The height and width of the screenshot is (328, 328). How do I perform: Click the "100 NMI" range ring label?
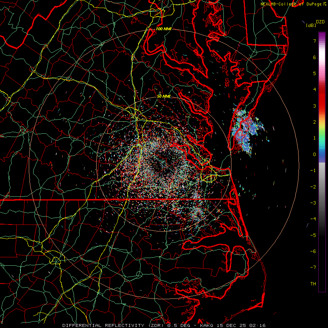point(164,29)
